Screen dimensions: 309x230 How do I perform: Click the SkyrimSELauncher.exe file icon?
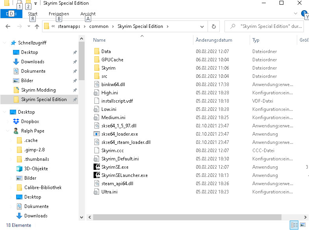[97, 175]
